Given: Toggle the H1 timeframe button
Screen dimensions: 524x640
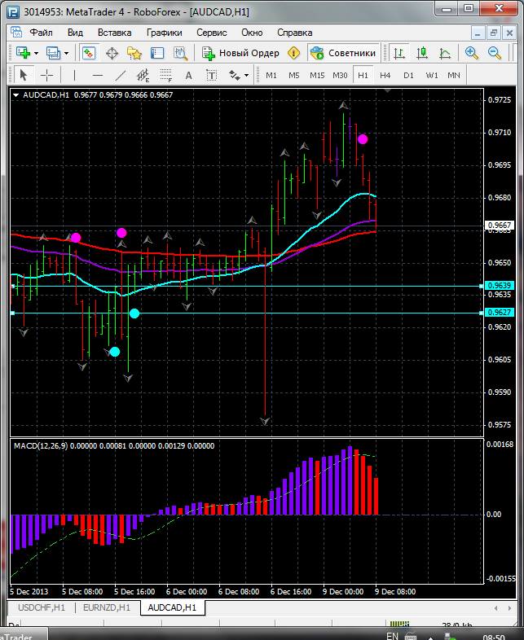Looking at the screenshot, I should click(x=363, y=75).
